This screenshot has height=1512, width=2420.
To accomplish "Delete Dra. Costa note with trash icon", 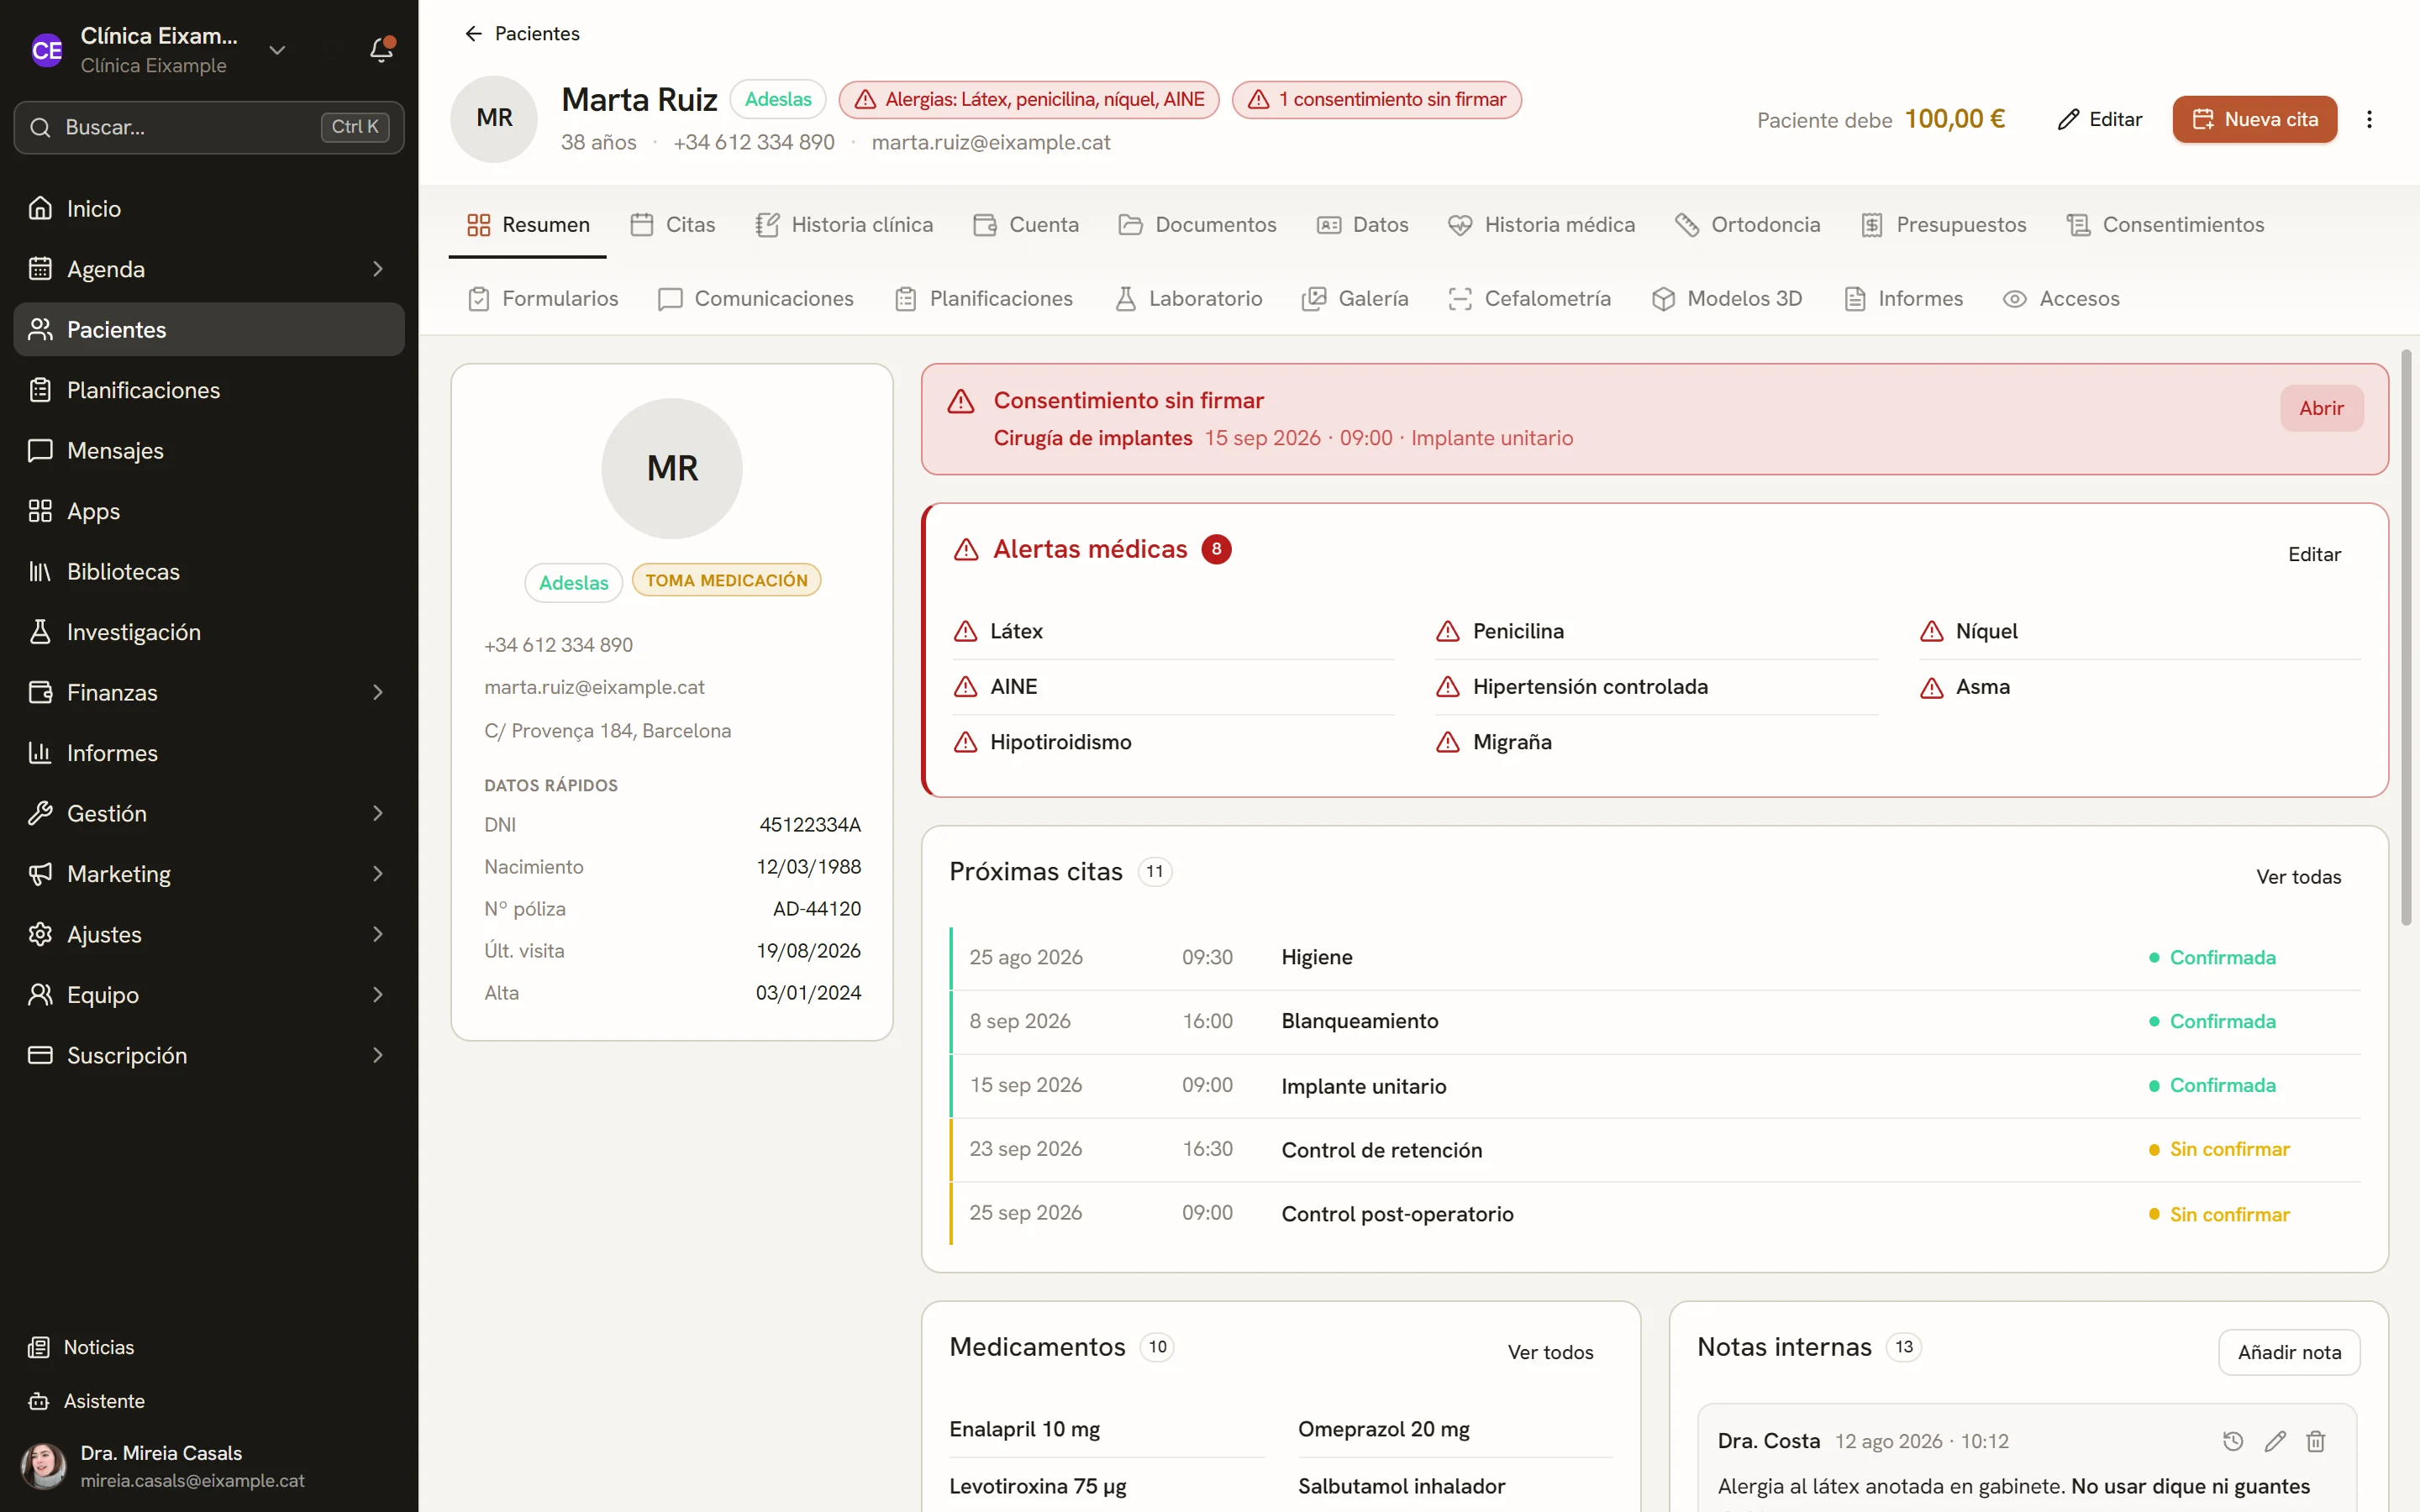I will coord(2316,1441).
